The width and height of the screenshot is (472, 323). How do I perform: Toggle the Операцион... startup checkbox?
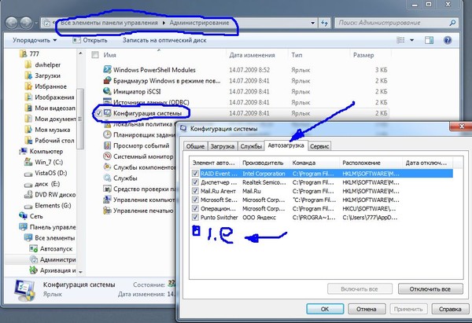pyautogui.click(x=195, y=208)
